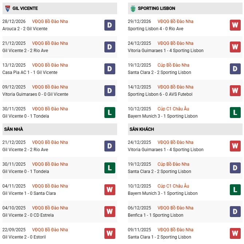Click the D badge for Arouca vs Gil Vicente
The height and width of the screenshot is (244, 244).
point(109,25)
